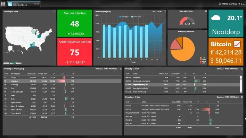Screen dimensions: 246x138
Task: Maximize the Omzet per Staat map panel
Action: pos(54,11)
